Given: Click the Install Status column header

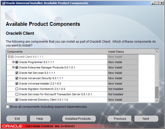Looking at the screenshot, I should coord(123,52).
